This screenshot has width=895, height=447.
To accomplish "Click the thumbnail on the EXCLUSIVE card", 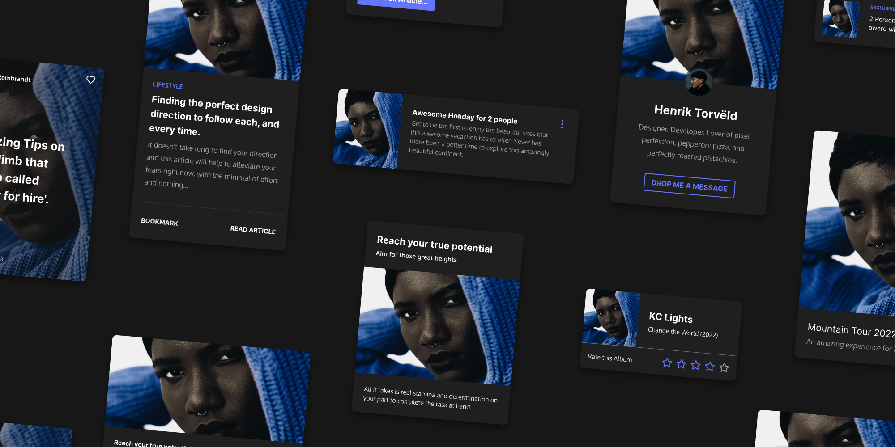I will [x=840, y=18].
